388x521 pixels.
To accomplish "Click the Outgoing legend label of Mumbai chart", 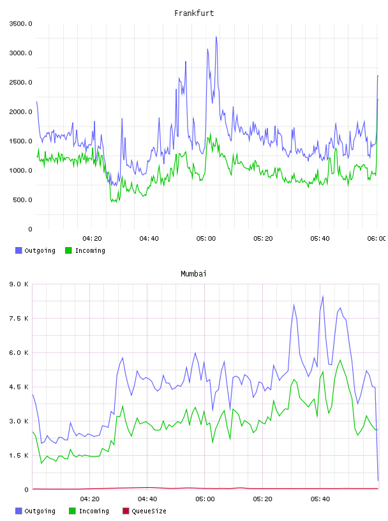I will pyautogui.click(x=40, y=511).
